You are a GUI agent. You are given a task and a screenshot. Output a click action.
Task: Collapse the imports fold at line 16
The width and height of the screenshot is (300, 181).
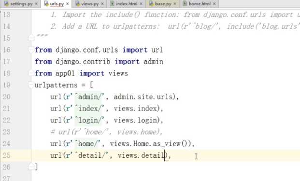click(31, 50)
